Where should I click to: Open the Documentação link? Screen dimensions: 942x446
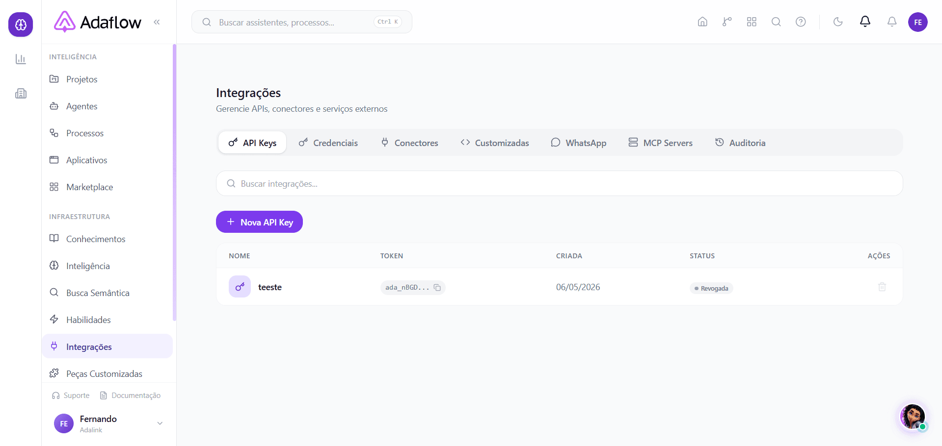pyautogui.click(x=130, y=396)
